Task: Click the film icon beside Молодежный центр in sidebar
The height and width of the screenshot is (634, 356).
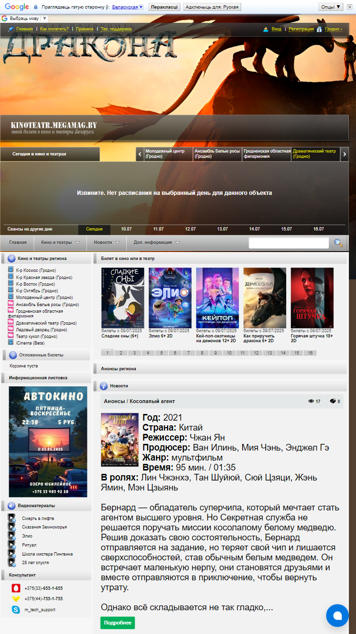Action: tap(11, 297)
